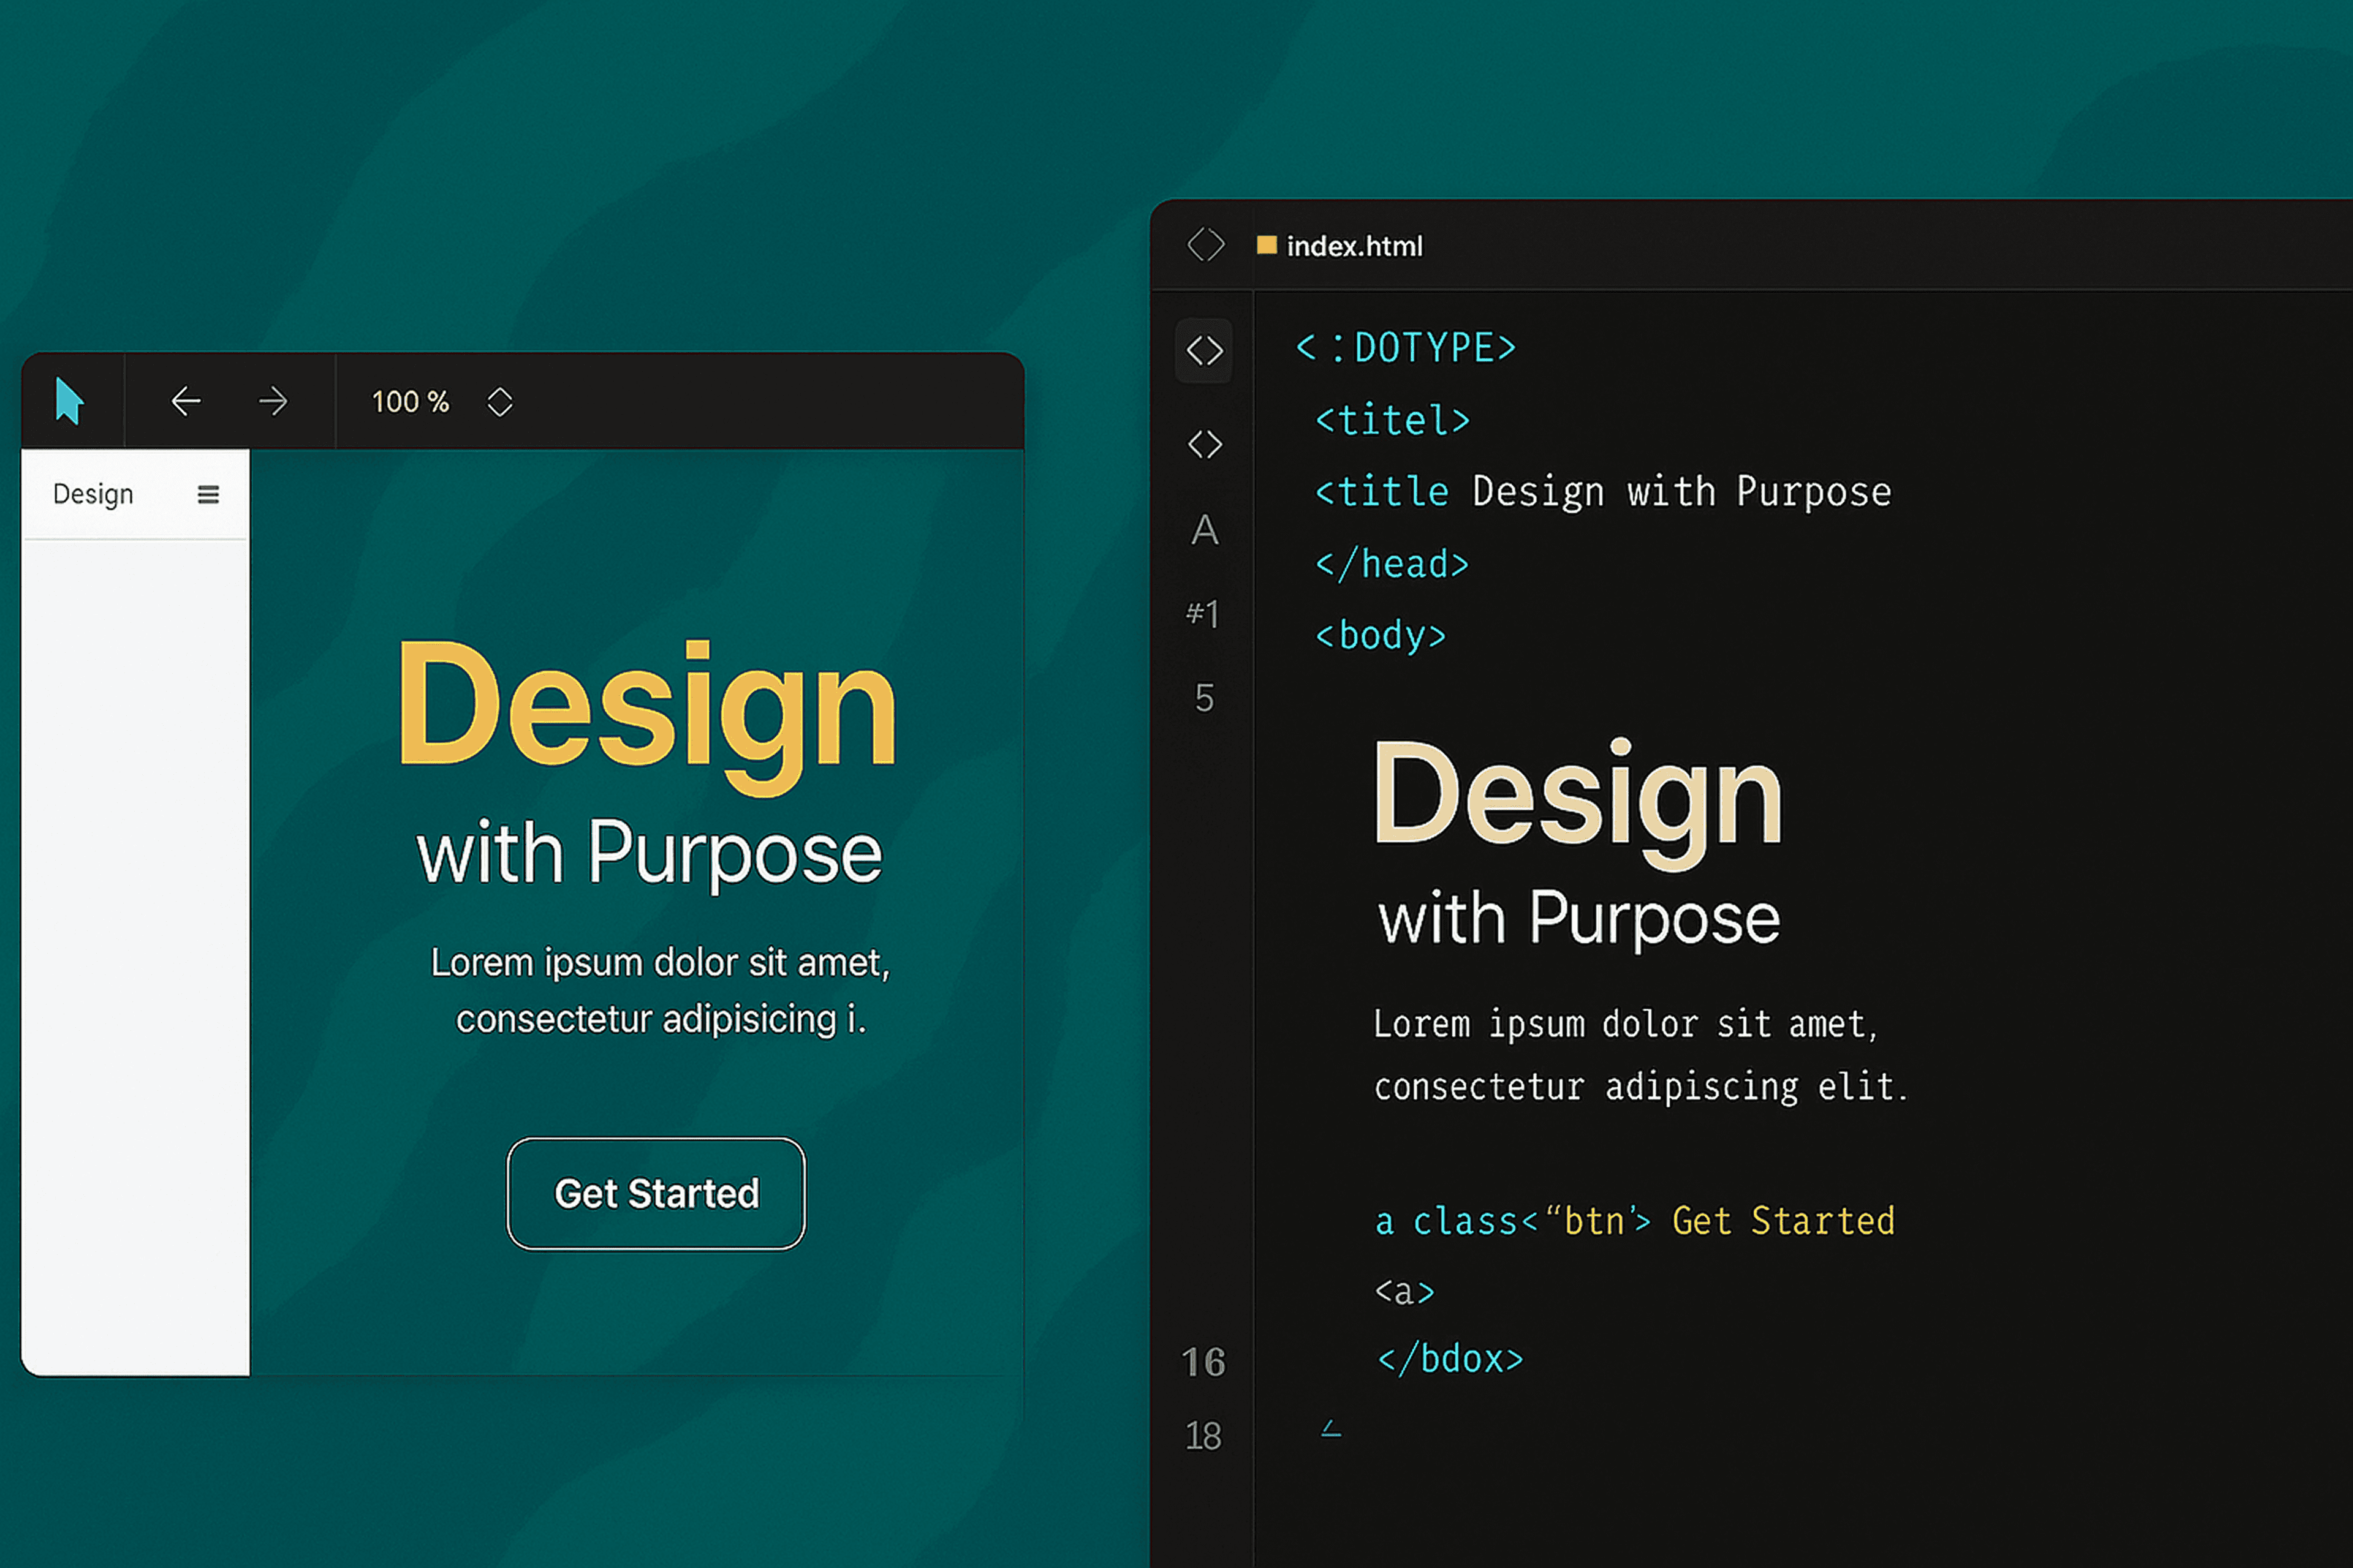
Task: Click the <titel> code line
Action: 1393,420
